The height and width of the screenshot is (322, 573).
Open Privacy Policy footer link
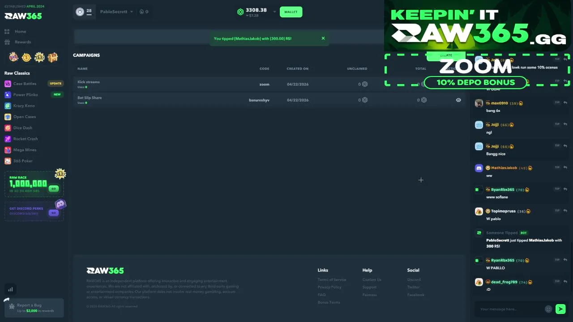tap(329, 287)
